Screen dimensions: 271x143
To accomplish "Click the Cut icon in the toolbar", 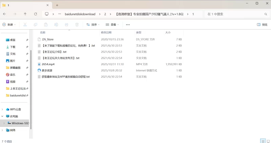I will tap(25, 24).
